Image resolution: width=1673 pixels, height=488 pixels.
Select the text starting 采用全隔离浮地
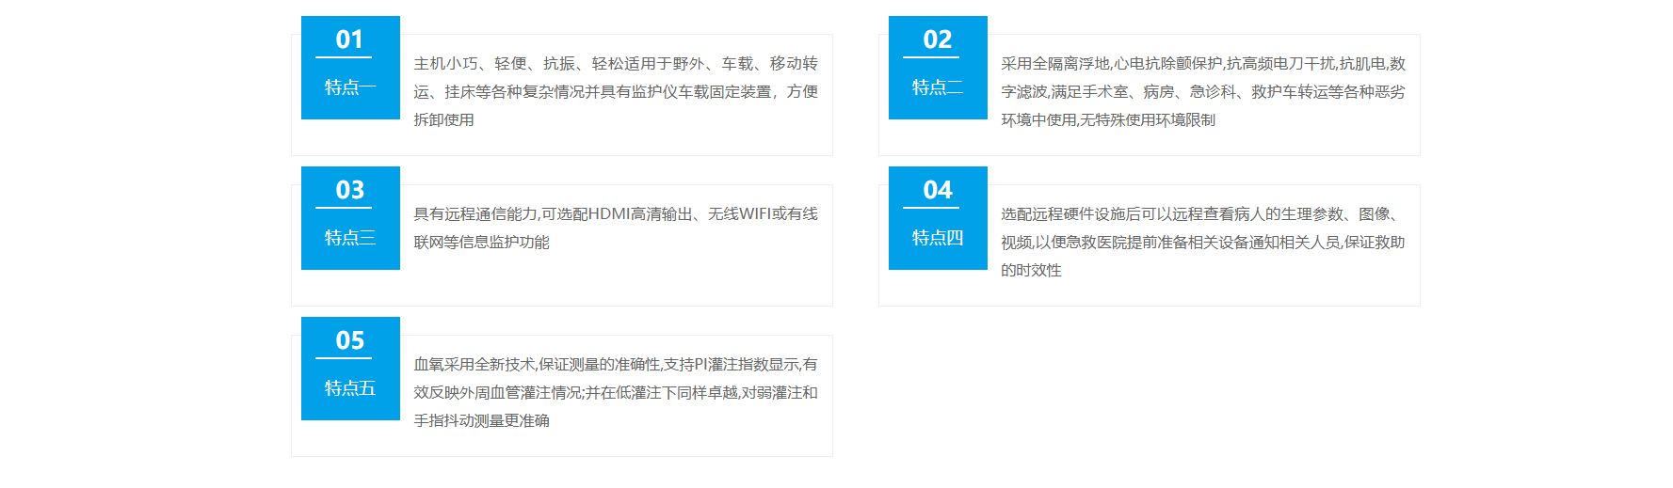1203,91
